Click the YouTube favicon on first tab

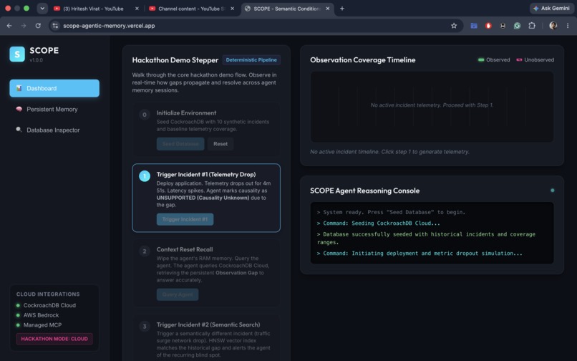coord(57,9)
